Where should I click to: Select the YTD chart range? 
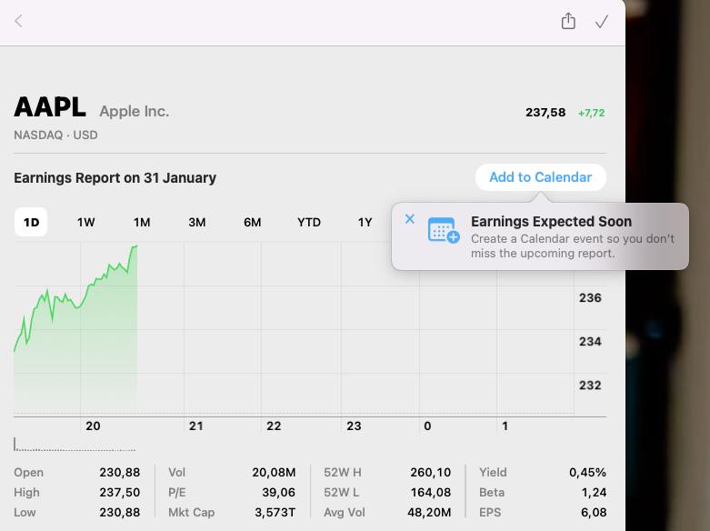[x=309, y=223]
